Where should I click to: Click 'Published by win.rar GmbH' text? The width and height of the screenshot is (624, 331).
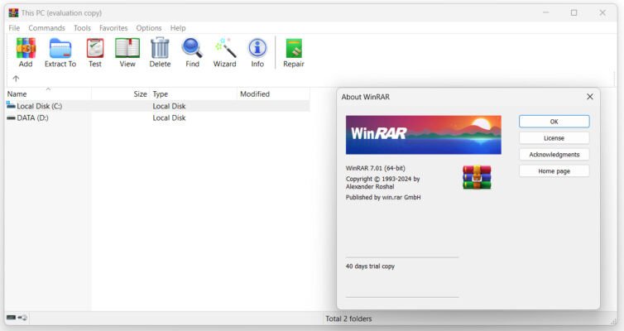[x=383, y=197]
